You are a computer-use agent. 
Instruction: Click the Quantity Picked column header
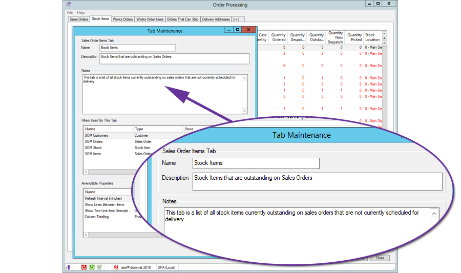pyautogui.click(x=354, y=37)
